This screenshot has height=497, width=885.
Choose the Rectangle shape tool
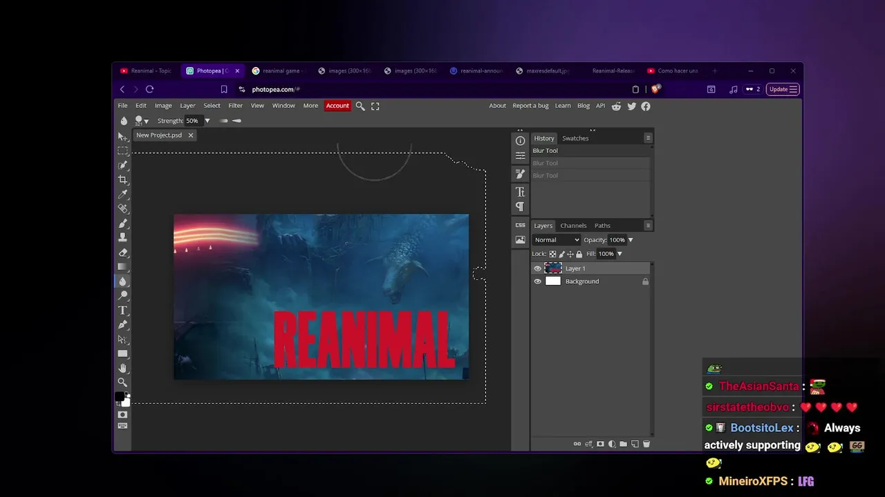tap(122, 353)
